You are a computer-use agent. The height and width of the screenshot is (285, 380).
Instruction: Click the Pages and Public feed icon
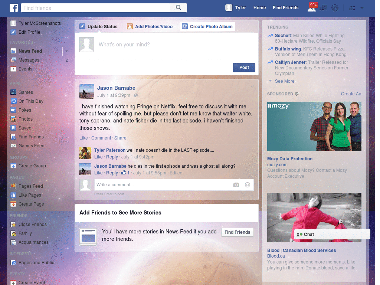(14, 263)
